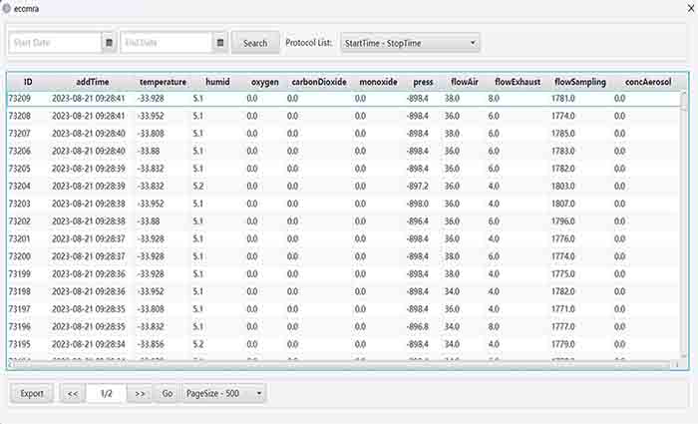Open the PageSize - 500 dropdown

224,393
